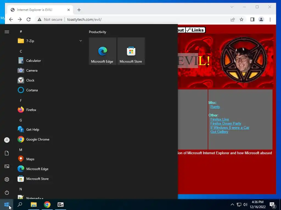Expand the Start menu hamburger navigation
The height and width of the screenshot is (210, 281).
click(x=7, y=32)
